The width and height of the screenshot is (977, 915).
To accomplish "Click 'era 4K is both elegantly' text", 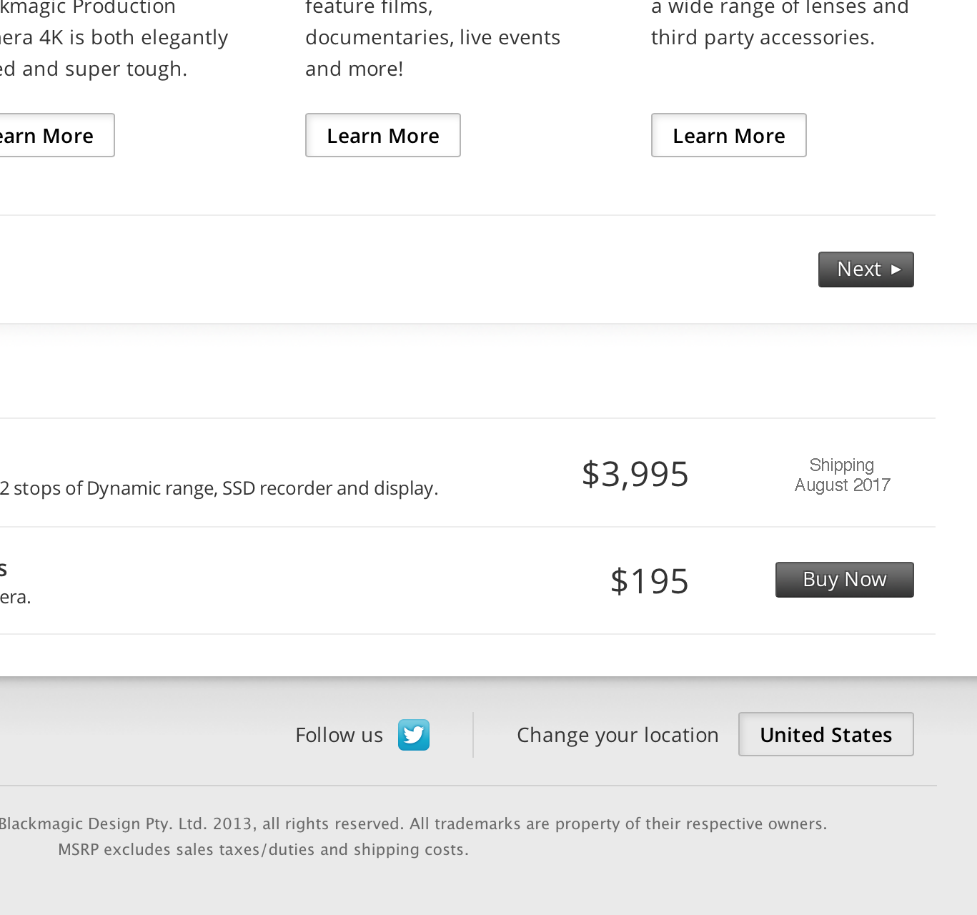I will point(114,37).
